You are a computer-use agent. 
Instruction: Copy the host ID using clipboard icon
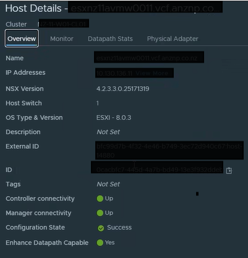[229, 171]
